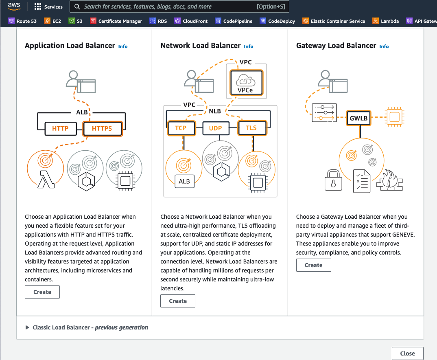This screenshot has width=437, height=360.
Task: Click the EC2 service icon
Action: (x=47, y=21)
